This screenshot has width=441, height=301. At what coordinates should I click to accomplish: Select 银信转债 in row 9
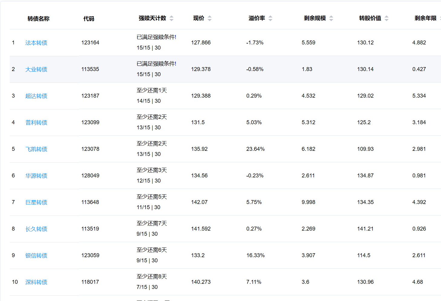coord(36,256)
